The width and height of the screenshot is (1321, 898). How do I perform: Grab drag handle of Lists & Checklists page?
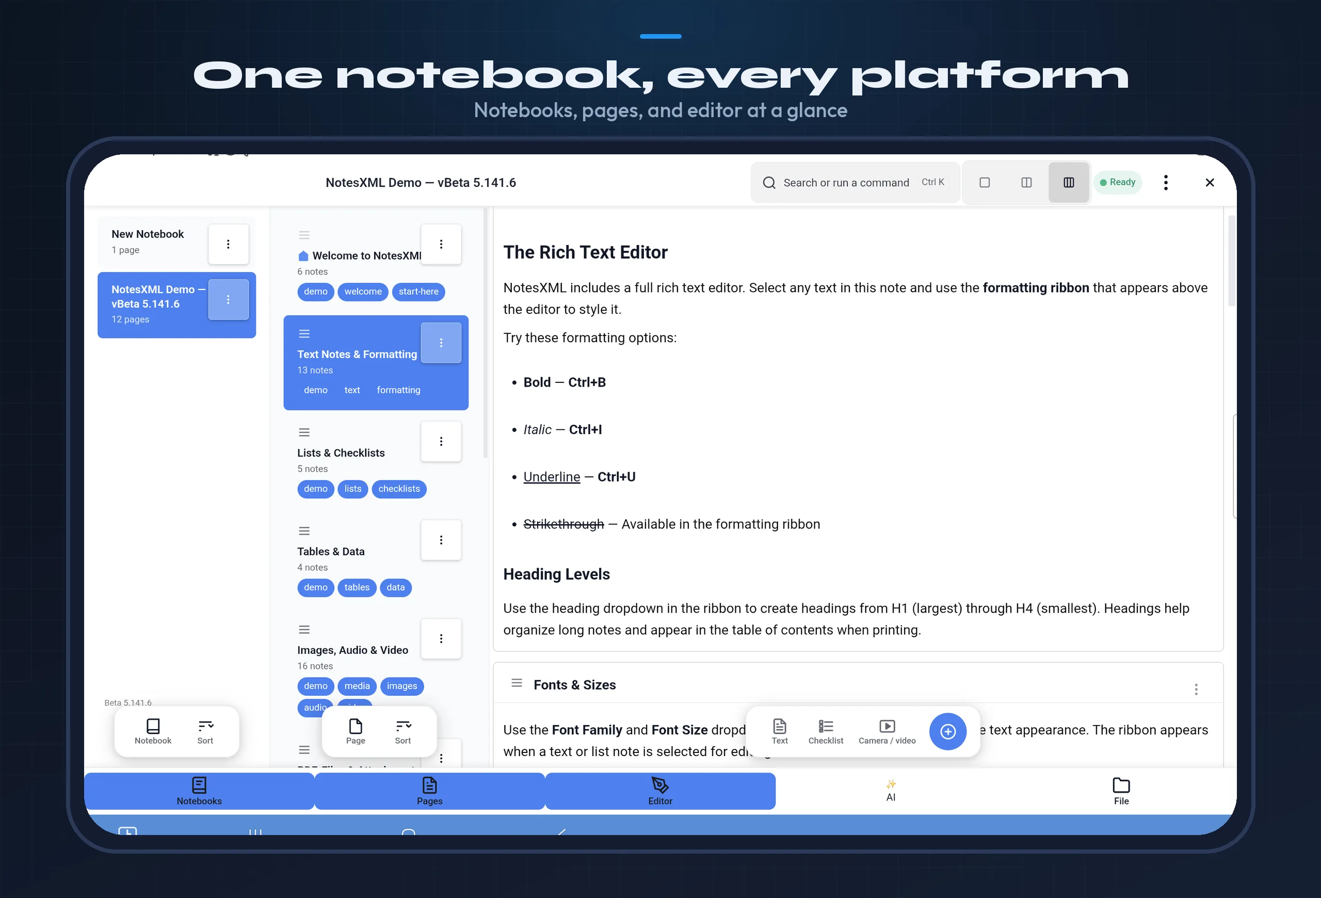[x=304, y=432]
